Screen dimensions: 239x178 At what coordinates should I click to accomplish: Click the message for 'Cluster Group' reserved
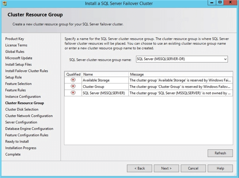180,87
